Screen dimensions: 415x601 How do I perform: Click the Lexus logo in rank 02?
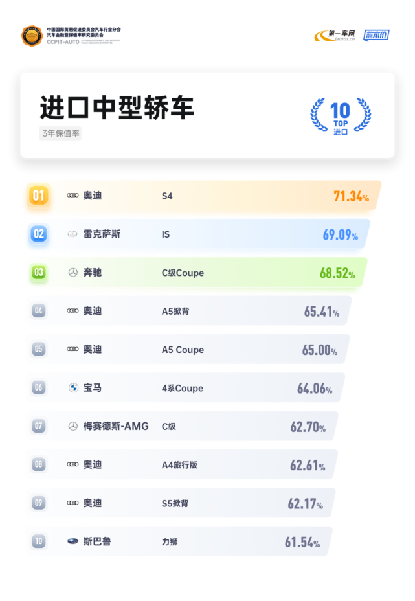point(73,234)
